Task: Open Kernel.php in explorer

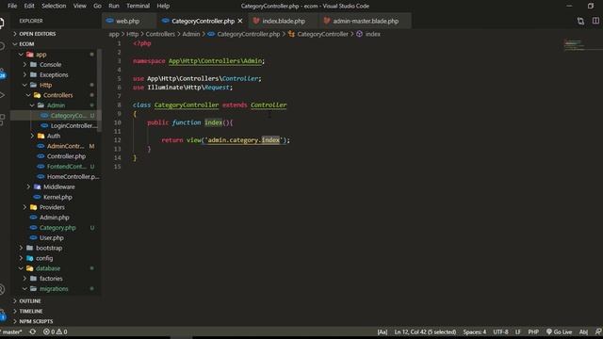Action: click(x=57, y=197)
